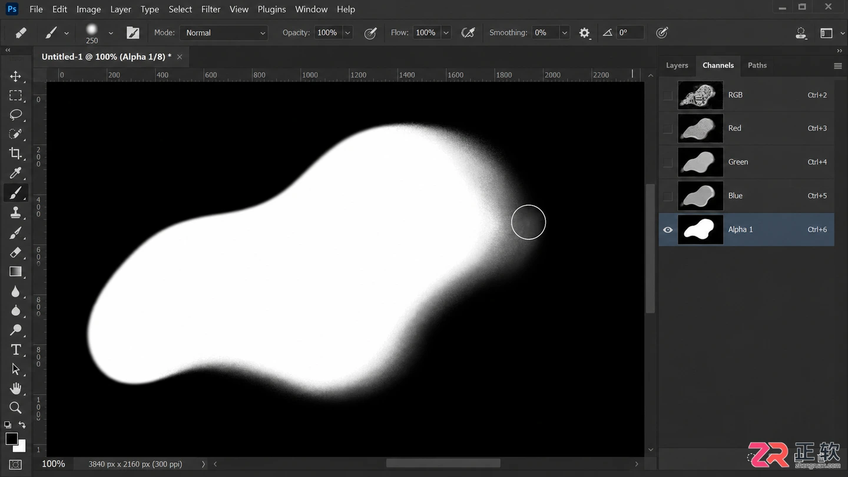848x477 pixels.
Task: Click the foreground color swatch
Action: 12,439
